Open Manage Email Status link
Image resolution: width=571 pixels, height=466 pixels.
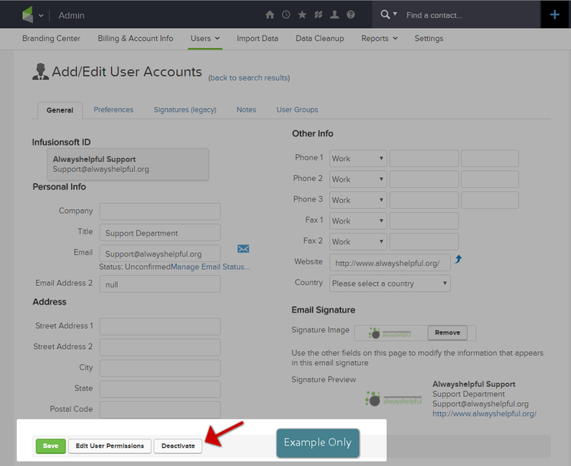[x=210, y=267]
